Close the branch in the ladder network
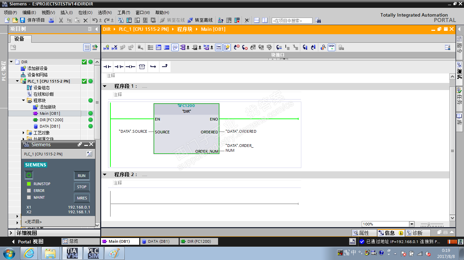The height and width of the screenshot is (260, 464). [165, 67]
